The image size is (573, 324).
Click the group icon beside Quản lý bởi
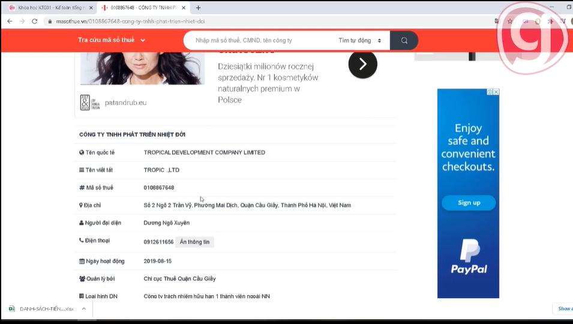(x=82, y=279)
